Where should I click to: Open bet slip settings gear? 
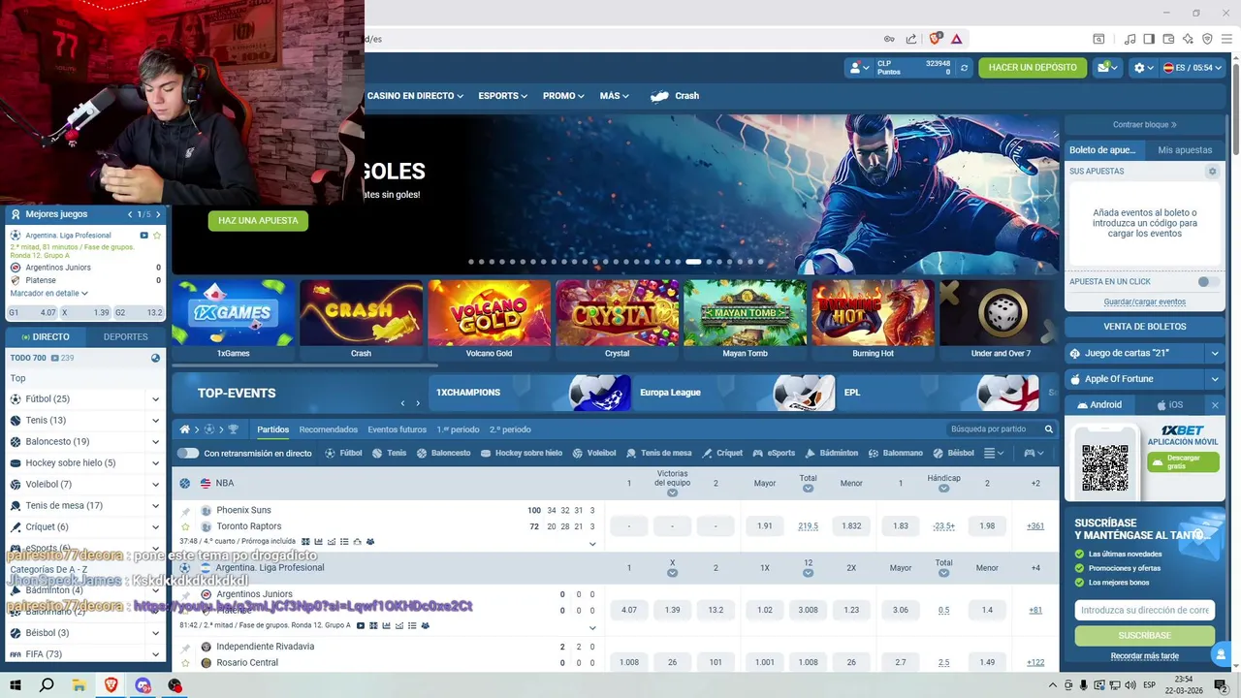click(1212, 172)
